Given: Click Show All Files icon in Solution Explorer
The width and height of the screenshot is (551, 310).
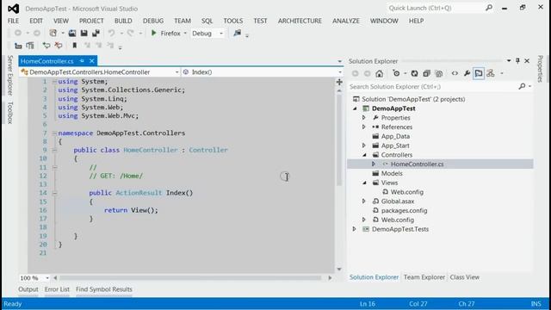Looking at the screenshot, I should (x=438, y=73).
